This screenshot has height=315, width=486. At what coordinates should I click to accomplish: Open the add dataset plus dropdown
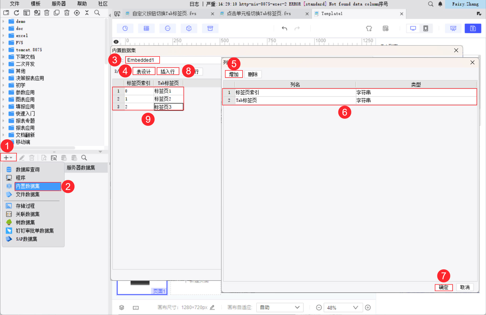pos(8,158)
